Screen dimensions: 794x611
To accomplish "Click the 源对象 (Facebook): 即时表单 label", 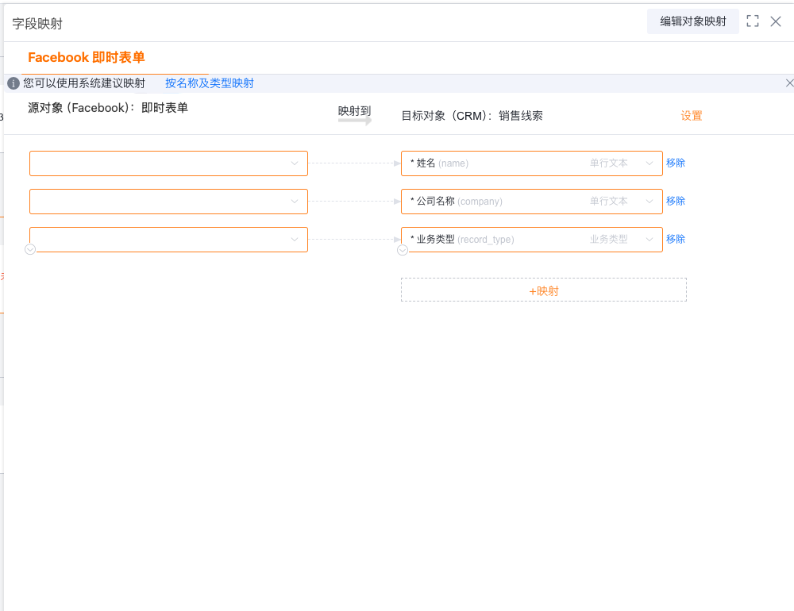I will pos(108,108).
